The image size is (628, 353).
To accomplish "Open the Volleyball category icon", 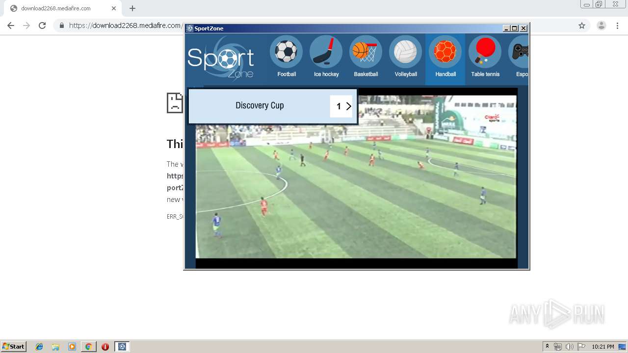I will 405,52.
